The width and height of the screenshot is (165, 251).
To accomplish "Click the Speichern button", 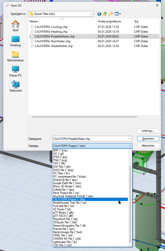I will tap(148, 139).
